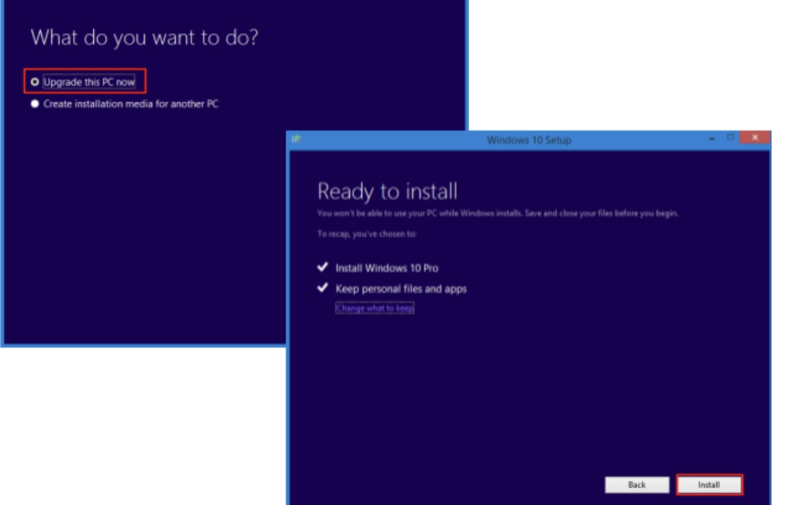
Task: Click the filled radio bullet of Upgrade option
Action: (x=35, y=82)
